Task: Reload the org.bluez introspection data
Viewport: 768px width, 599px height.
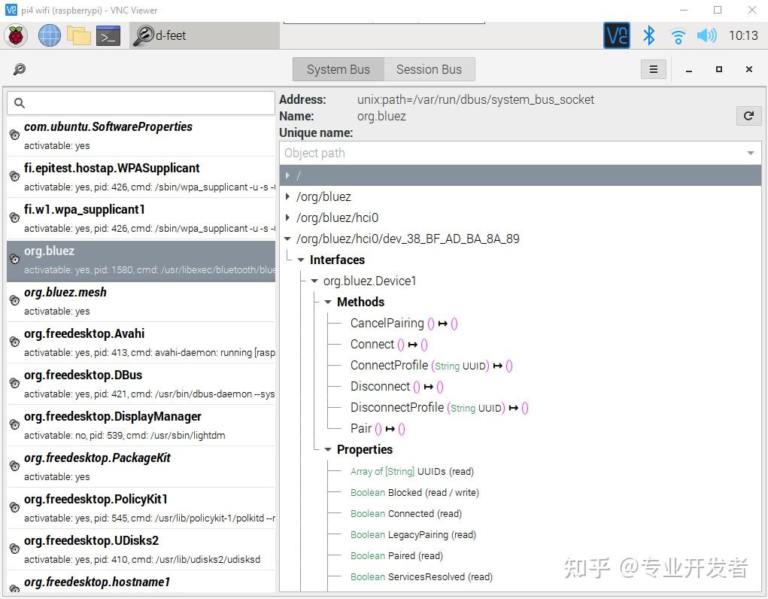Action: (x=748, y=116)
